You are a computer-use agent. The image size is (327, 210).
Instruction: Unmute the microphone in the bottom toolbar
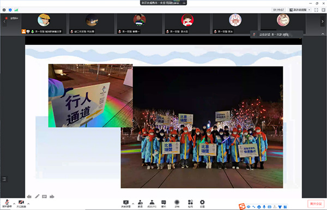(7, 203)
